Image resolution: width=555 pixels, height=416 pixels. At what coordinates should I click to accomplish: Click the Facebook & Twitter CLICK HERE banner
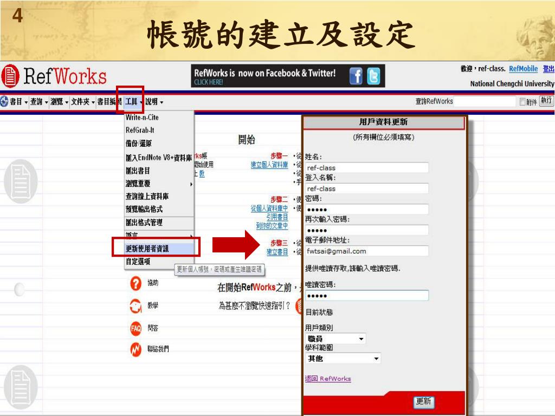coord(288,76)
